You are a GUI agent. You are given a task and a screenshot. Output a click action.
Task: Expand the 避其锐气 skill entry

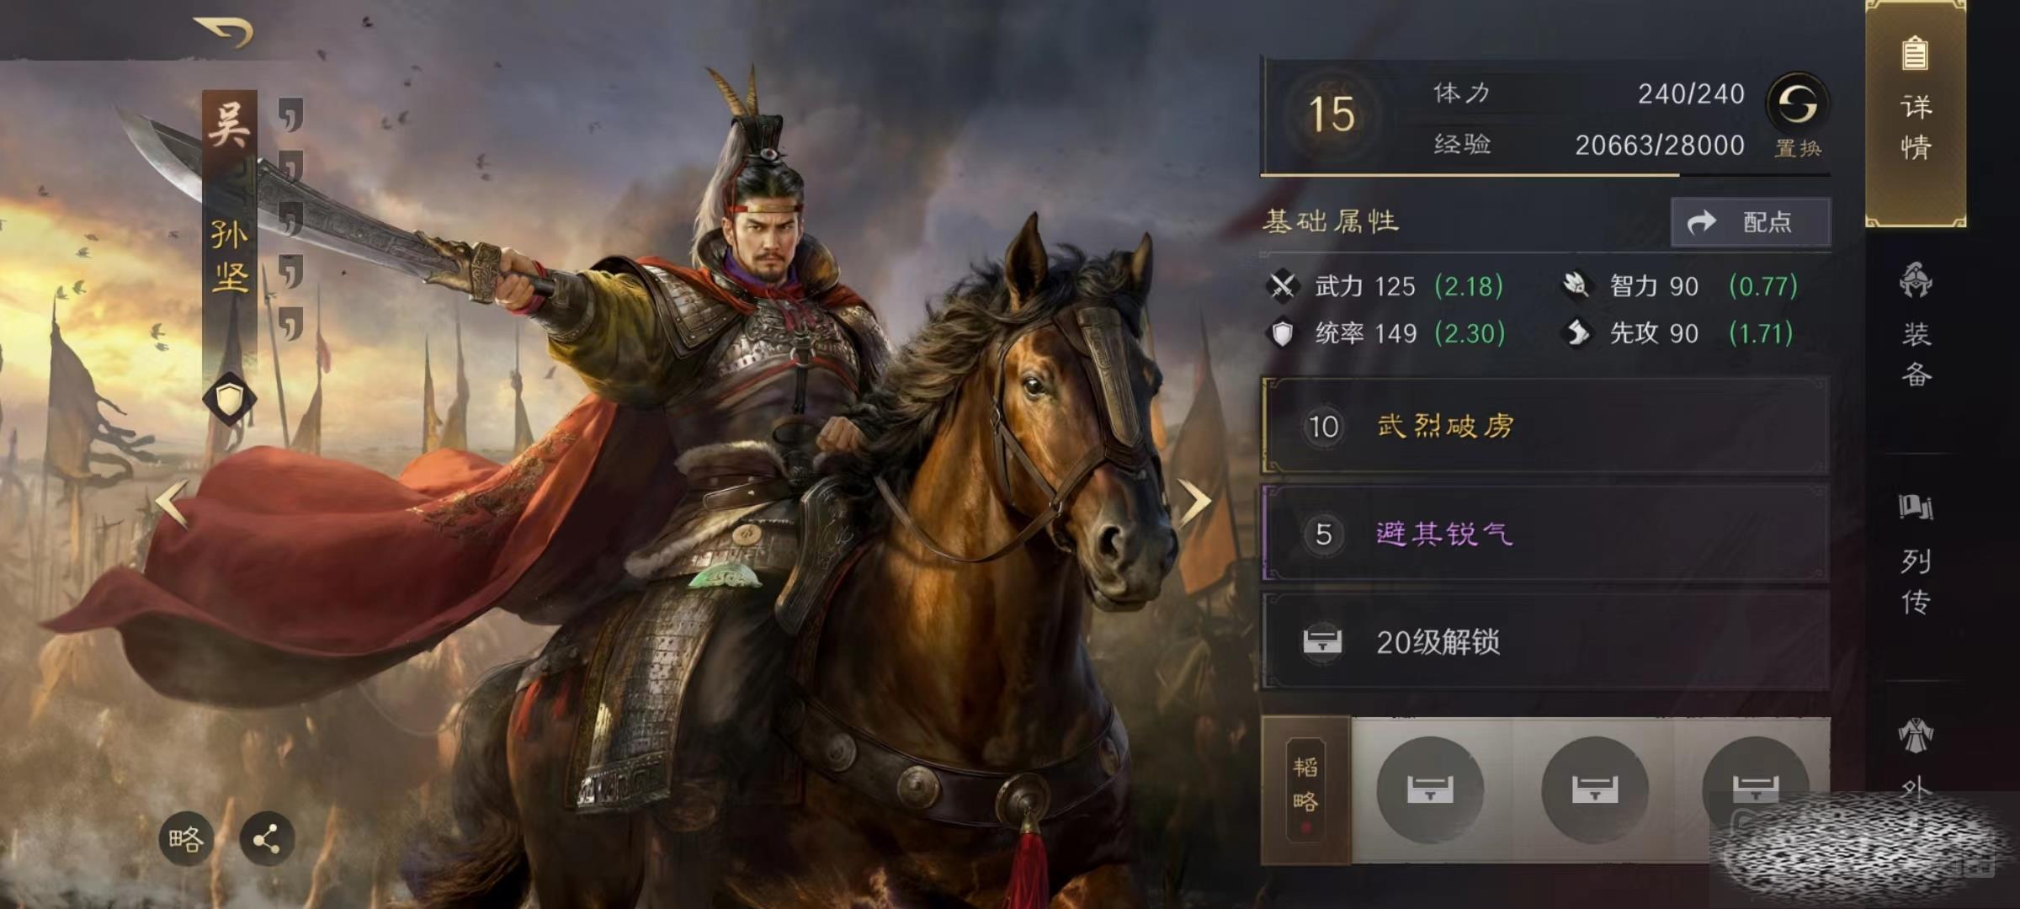[x=1545, y=533]
